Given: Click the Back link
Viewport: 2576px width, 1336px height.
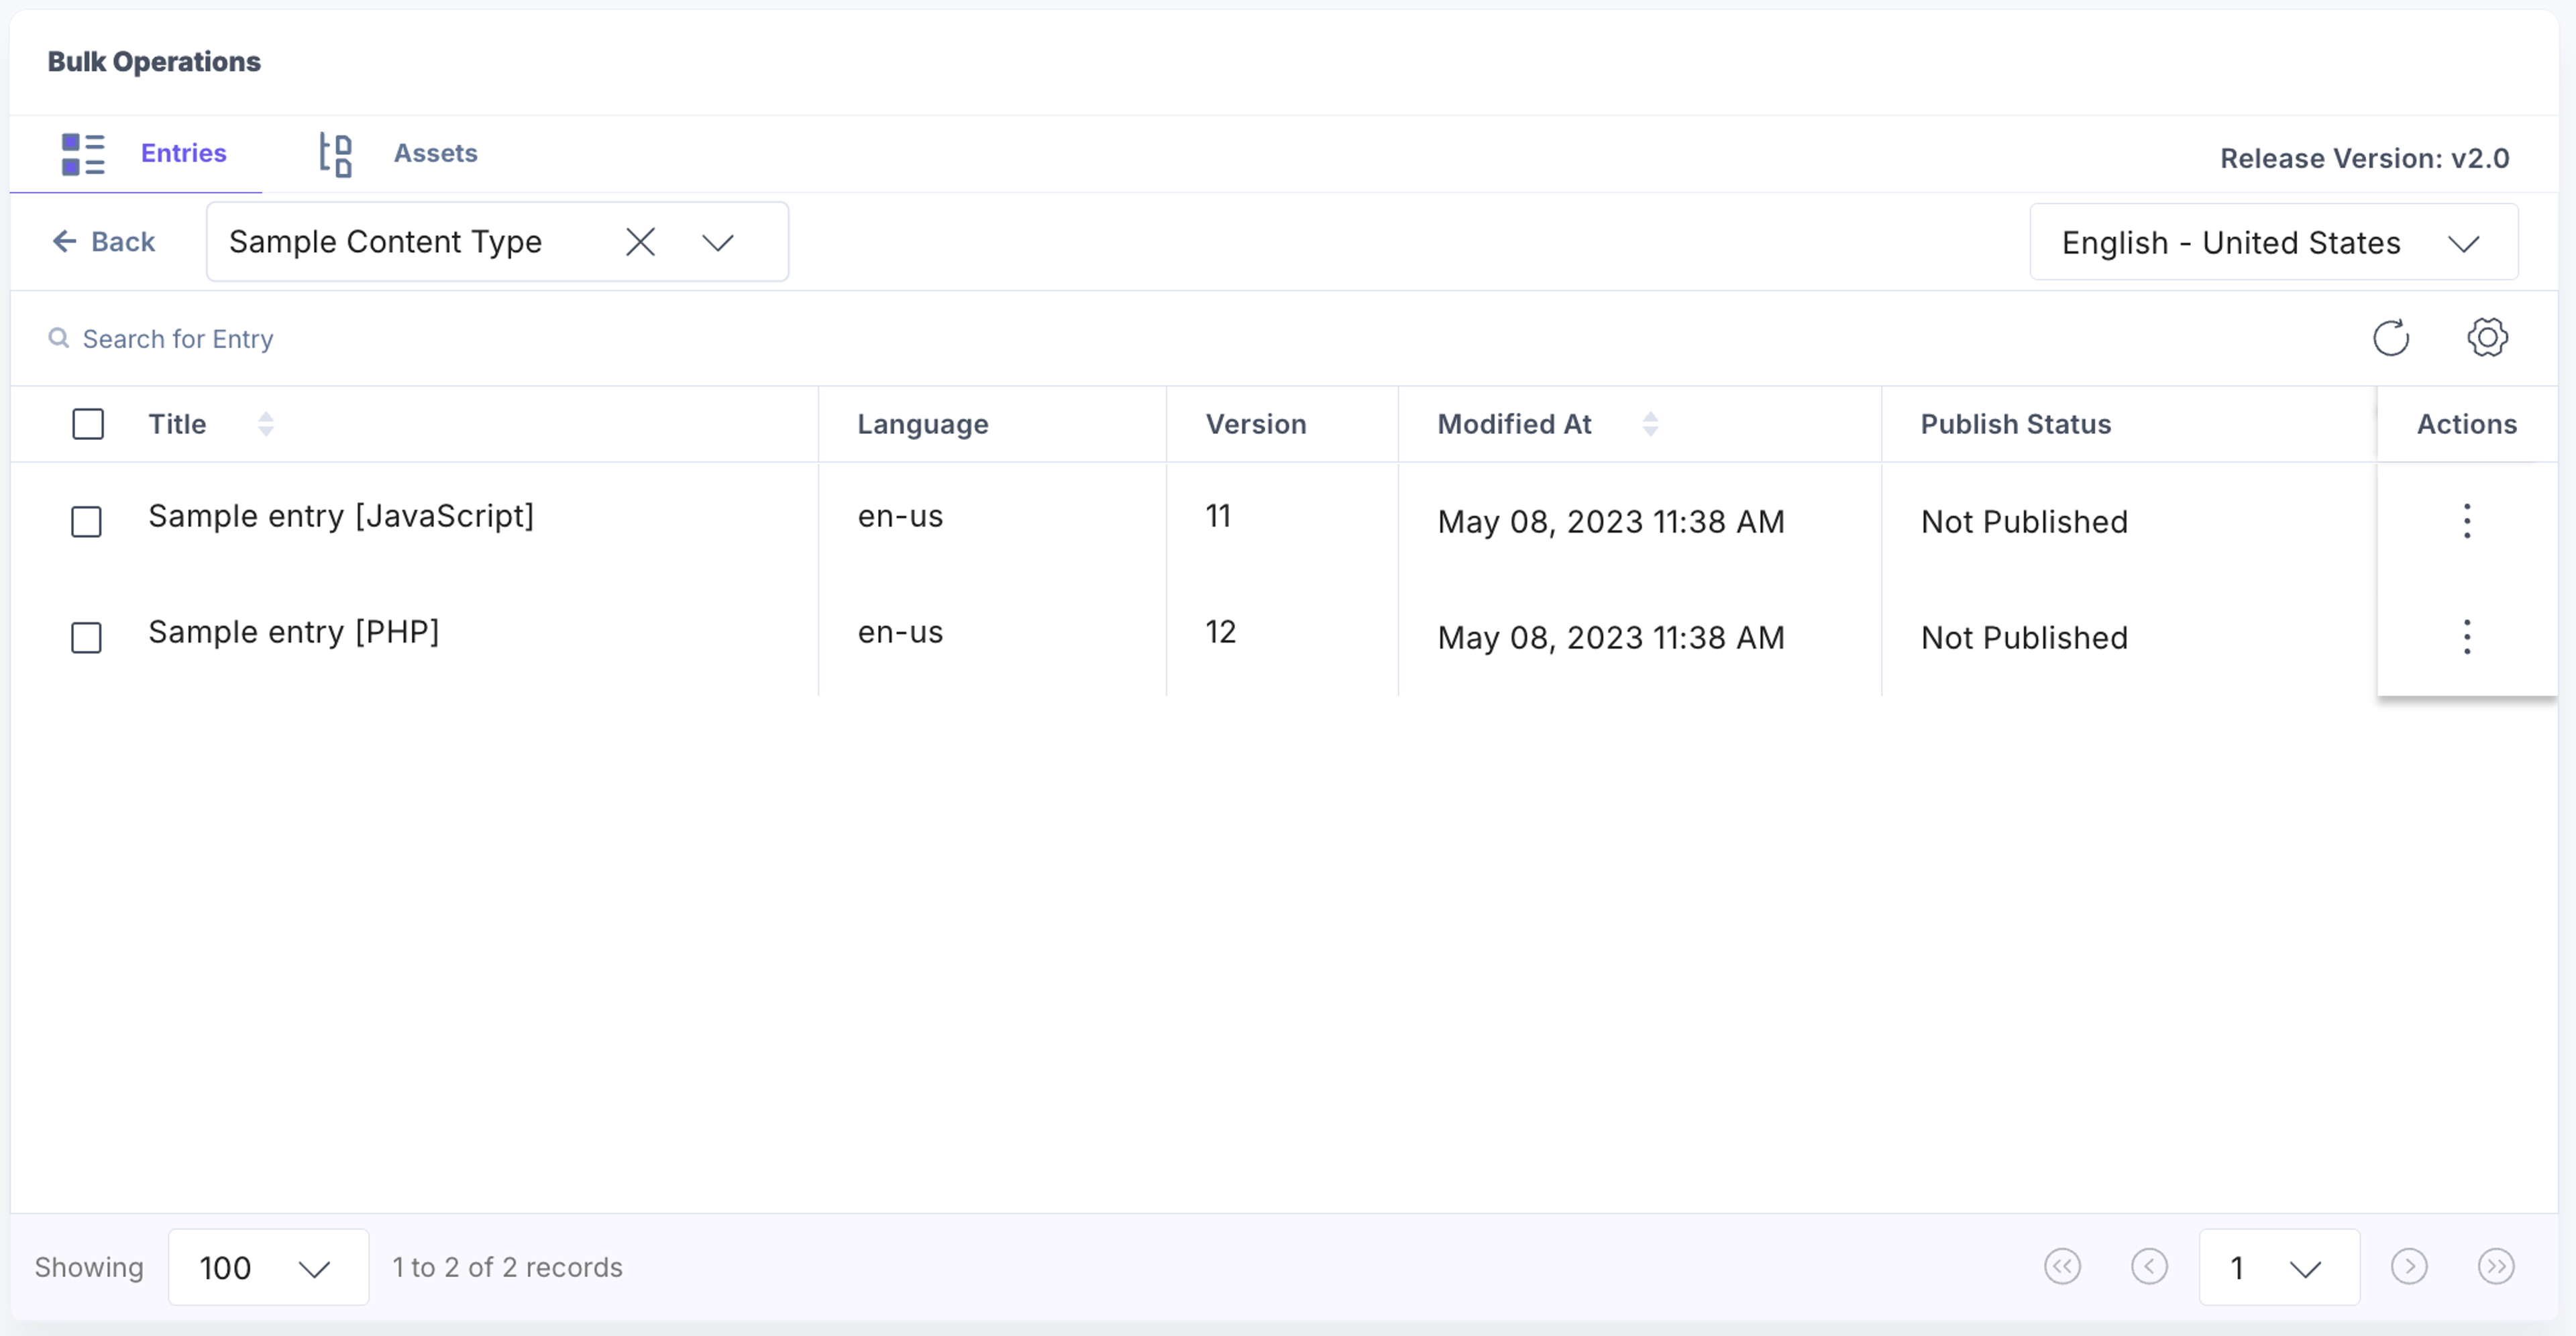Looking at the screenshot, I should pos(104,241).
